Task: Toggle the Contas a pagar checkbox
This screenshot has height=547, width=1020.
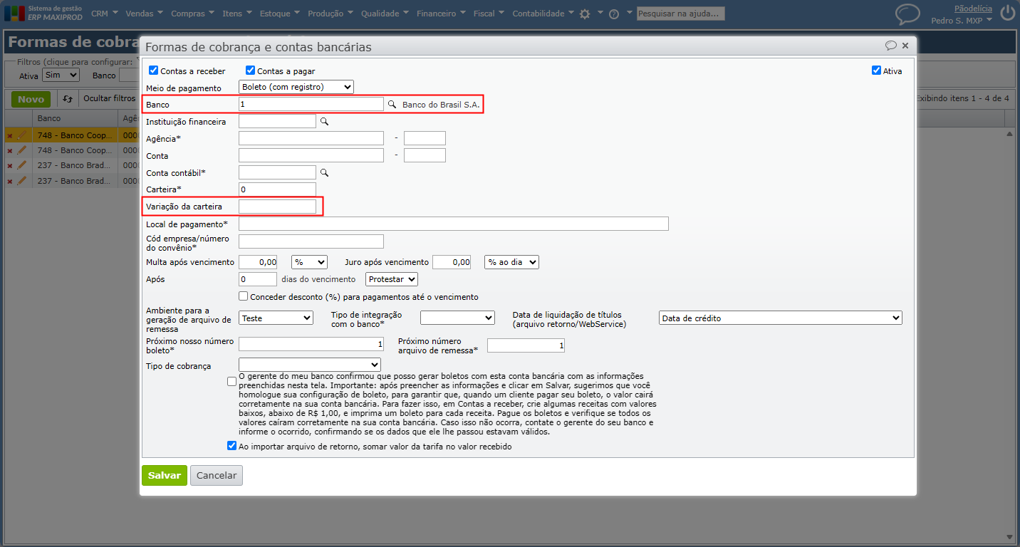Action: [x=250, y=71]
